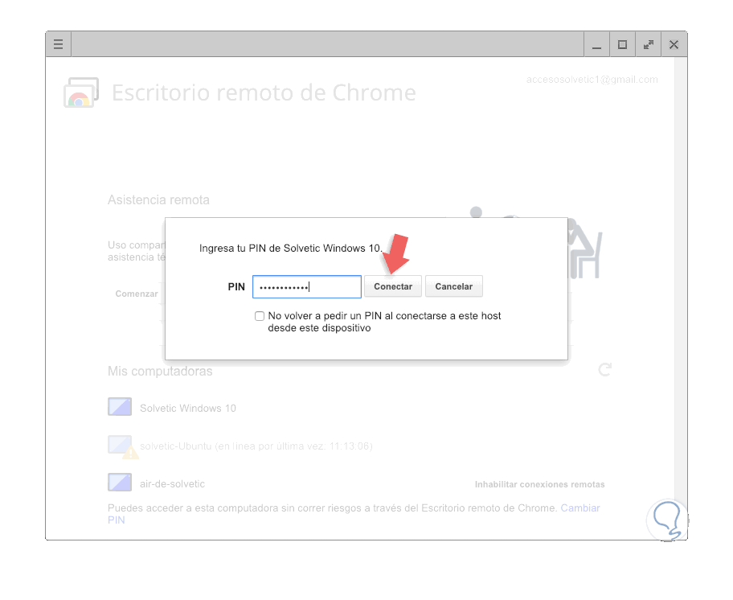Click the accesosolvetic1@gmail.com account text
This screenshot has width=733, height=600.
[x=592, y=80]
